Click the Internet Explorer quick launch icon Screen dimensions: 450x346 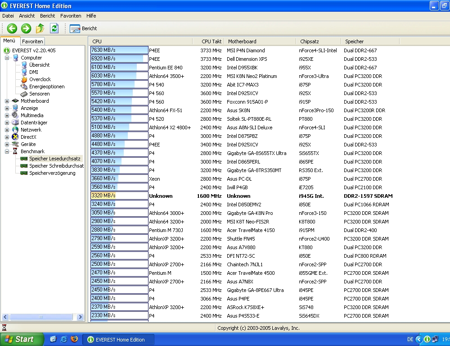[x=64, y=339]
